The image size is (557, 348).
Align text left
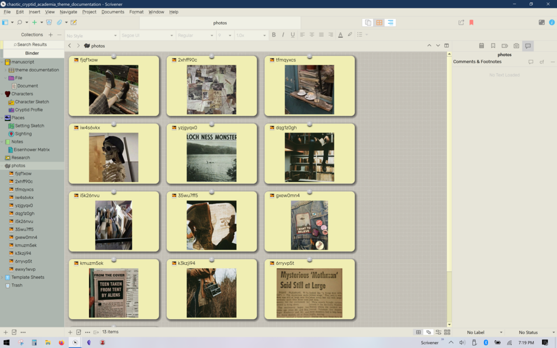(302, 35)
